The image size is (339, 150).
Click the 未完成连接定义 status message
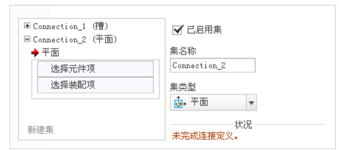coord(205,136)
